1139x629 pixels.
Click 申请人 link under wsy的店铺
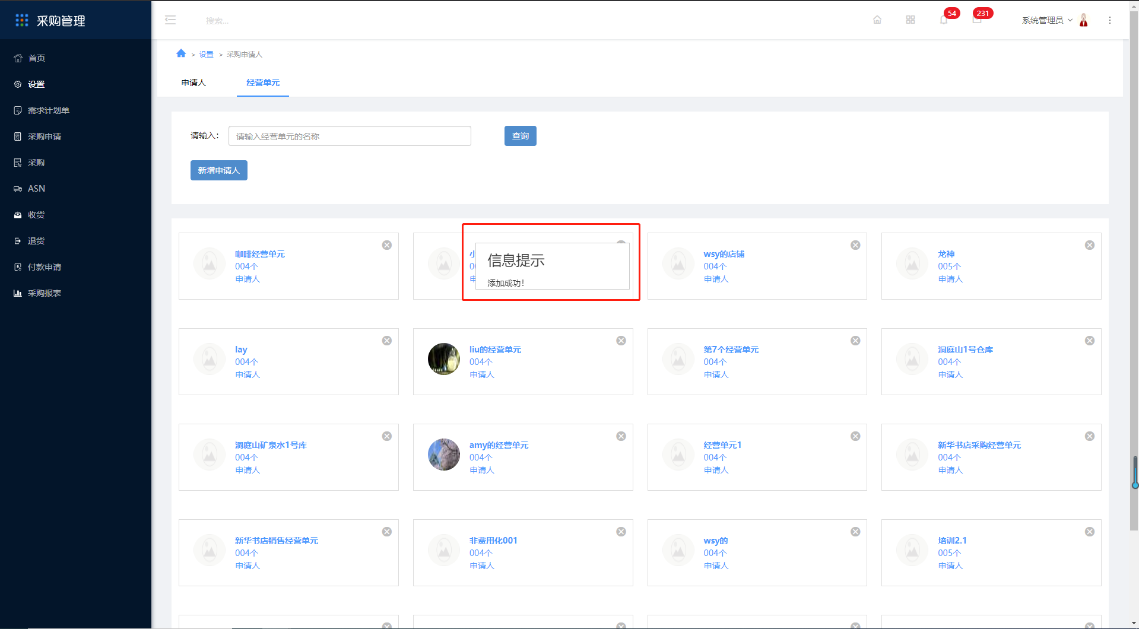click(716, 279)
